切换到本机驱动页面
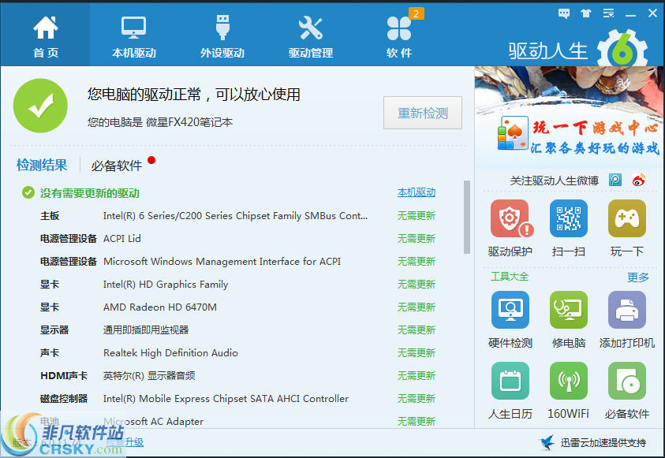 [x=133, y=33]
